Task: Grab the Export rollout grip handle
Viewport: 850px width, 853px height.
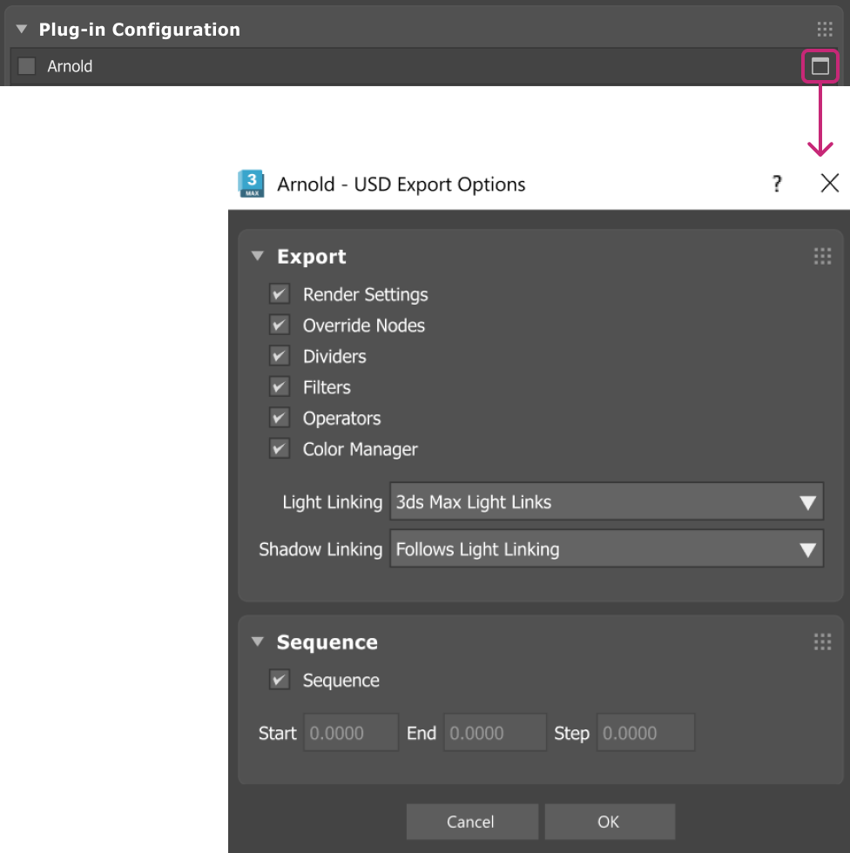Action: coord(822,256)
